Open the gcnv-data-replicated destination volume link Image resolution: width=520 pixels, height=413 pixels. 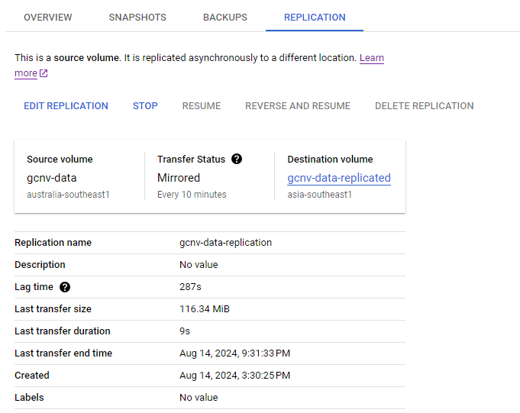[339, 178]
